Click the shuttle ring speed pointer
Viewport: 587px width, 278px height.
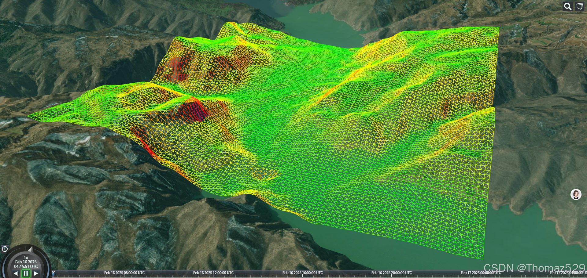(x=31, y=250)
